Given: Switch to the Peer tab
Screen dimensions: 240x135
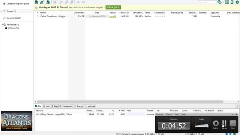Looking at the screenshot, I should (x=54, y=106).
